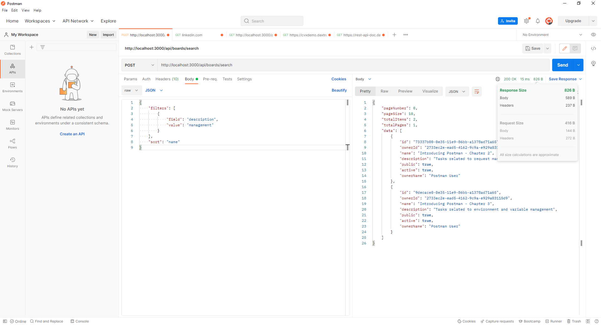Open the Environments sidebar panel
Image resolution: width=601 pixels, height=325 pixels.
(x=13, y=87)
